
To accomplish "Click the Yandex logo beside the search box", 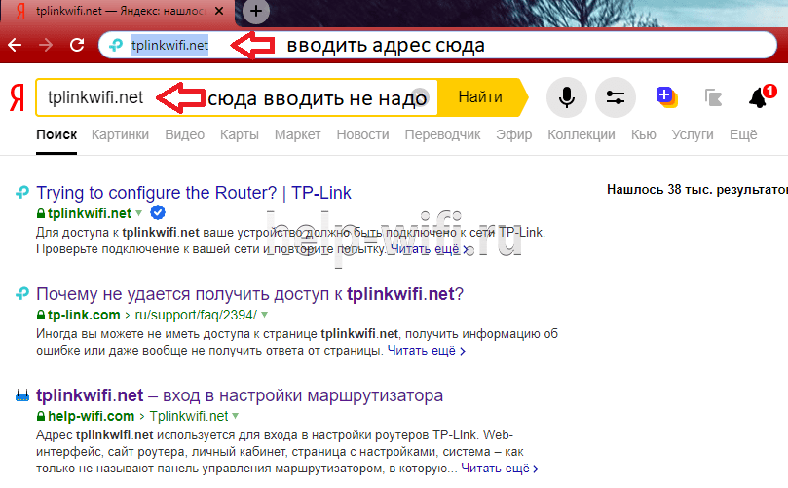I will [18, 97].
